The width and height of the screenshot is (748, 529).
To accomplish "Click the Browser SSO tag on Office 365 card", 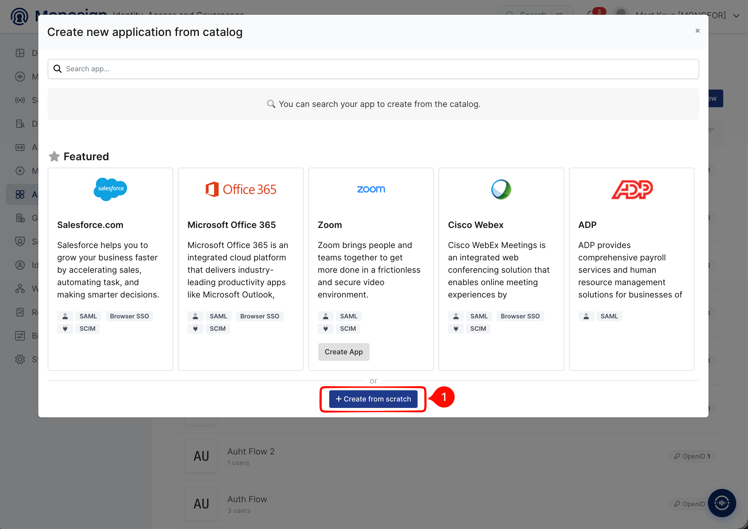I will pyautogui.click(x=260, y=316).
